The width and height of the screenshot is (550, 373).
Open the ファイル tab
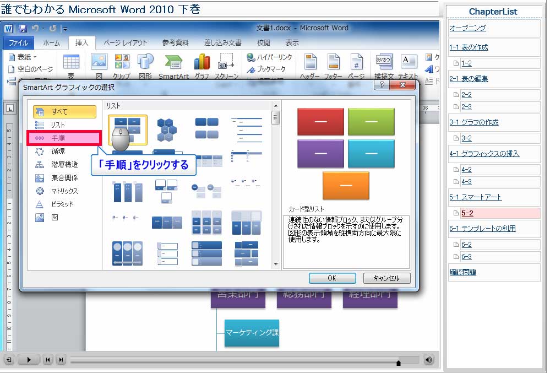pyautogui.click(x=18, y=43)
